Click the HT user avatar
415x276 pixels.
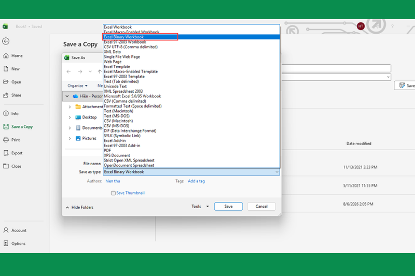coord(361,26)
